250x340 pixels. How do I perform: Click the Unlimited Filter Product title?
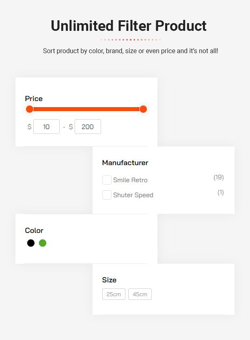click(129, 26)
